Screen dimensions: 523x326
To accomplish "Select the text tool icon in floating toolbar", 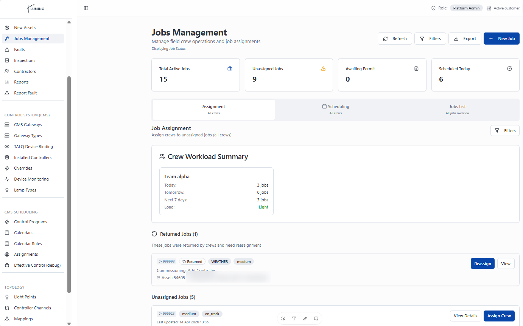I will click(294, 318).
